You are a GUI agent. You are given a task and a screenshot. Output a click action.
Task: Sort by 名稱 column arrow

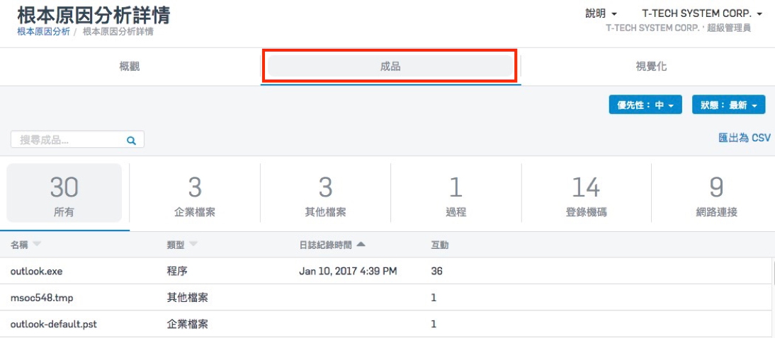click(37, 244)
